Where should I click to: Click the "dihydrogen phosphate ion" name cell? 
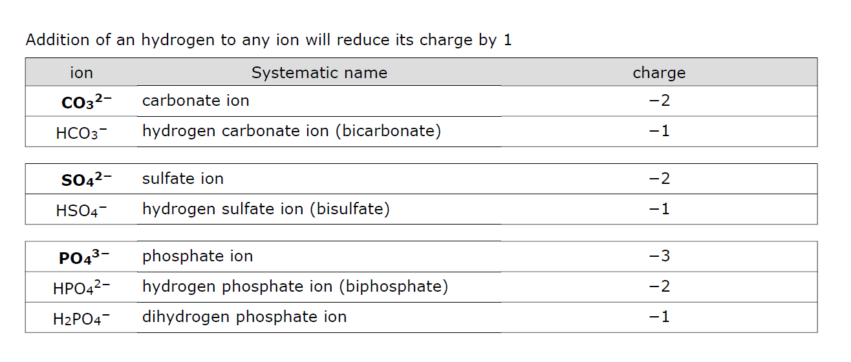click(x=244, y=317)
